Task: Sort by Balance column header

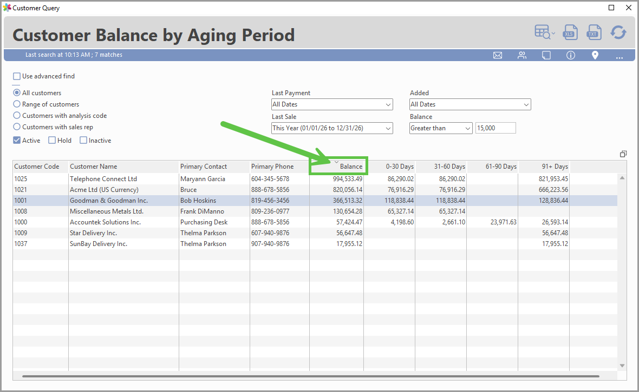Action: coord(337,167)
